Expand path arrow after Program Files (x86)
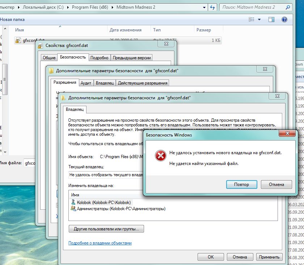This screenshot has width=304, height=265. pyautogui.click(x=112, y=7)
